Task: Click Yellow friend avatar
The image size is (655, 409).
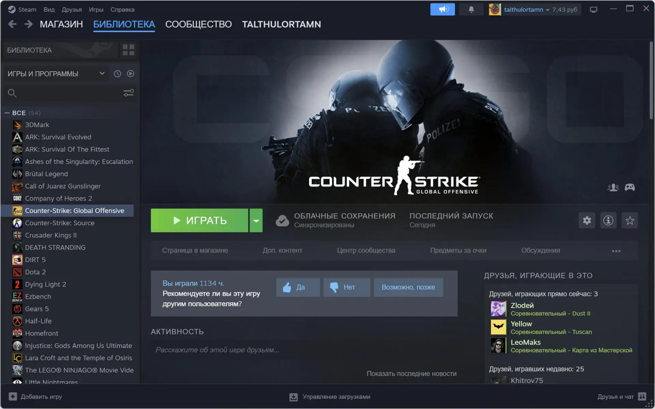Action: 498,327
